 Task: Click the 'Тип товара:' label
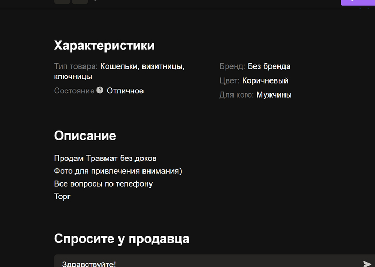[x=76, y=66]
